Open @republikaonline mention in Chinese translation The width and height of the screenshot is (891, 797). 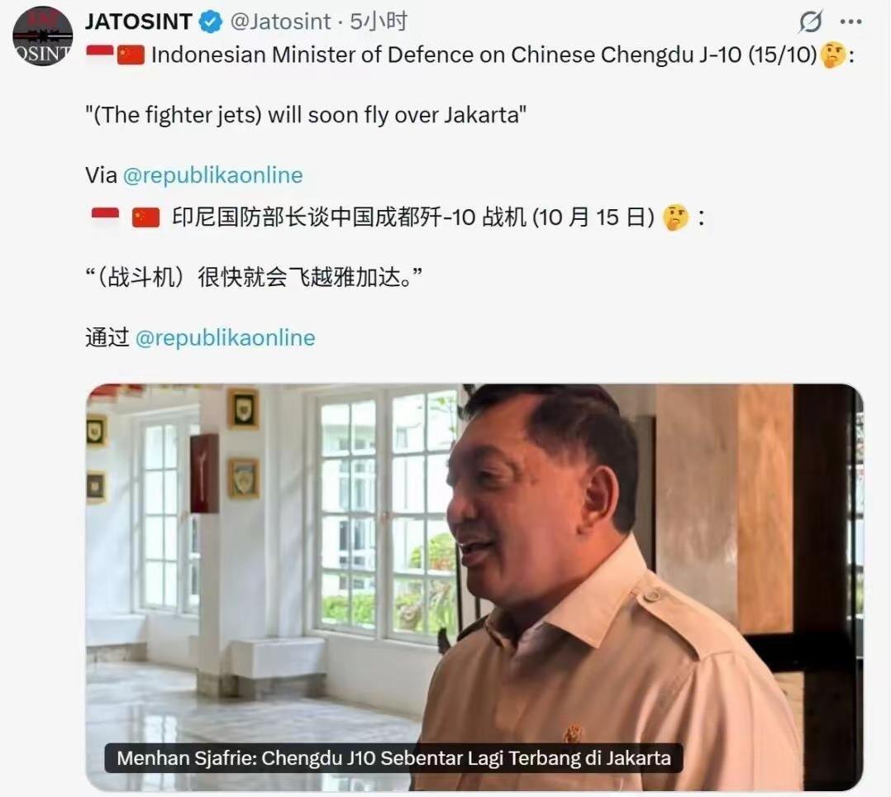click(226, 337)
